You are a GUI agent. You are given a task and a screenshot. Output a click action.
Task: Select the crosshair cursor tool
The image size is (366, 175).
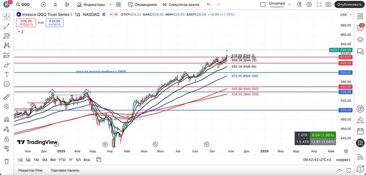pyautogui.click(x=6, y=16)
